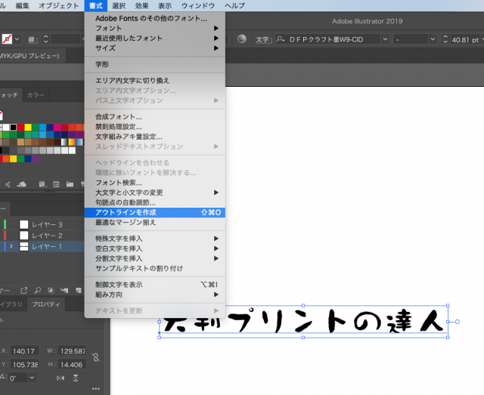Switch to the プロパティ panel tab

point(46,304)
